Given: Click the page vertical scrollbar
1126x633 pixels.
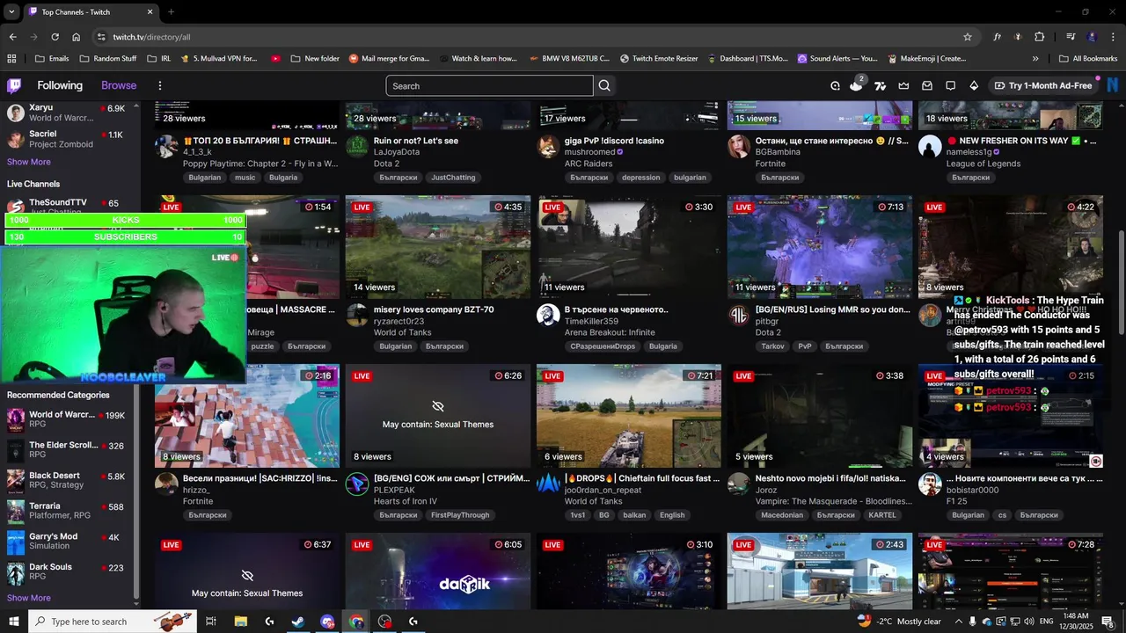Looking at the screenshot, I should pyautogui.click(x=1121, y=281).
